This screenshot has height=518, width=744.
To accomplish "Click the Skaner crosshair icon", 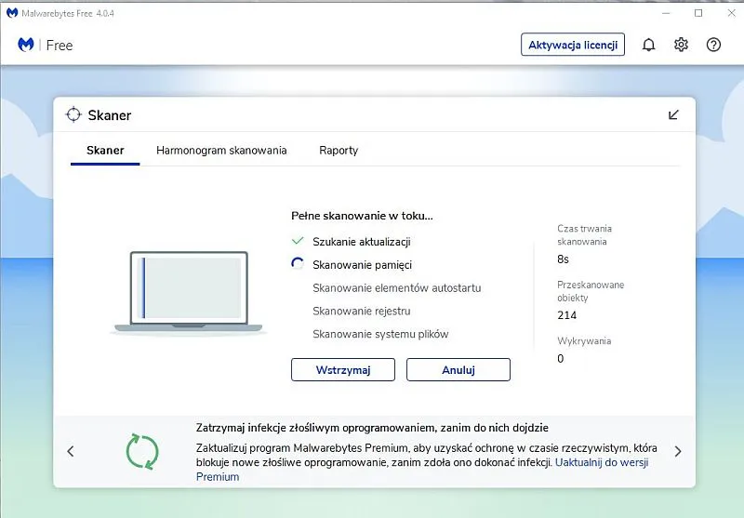I will click(x=73, y=114).
